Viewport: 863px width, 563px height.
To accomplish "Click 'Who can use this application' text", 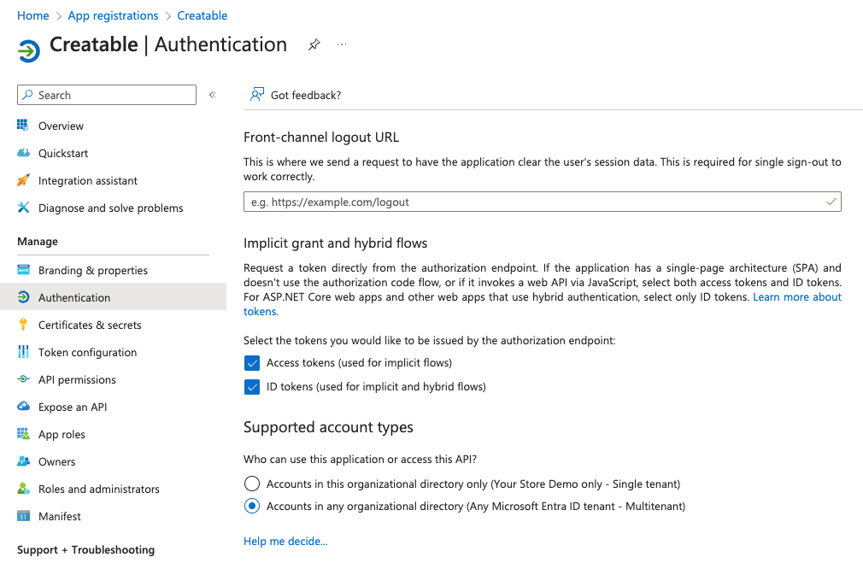I will pos(360,459).
